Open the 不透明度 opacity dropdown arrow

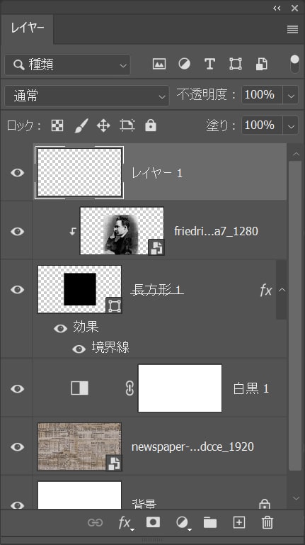(291, 95)
